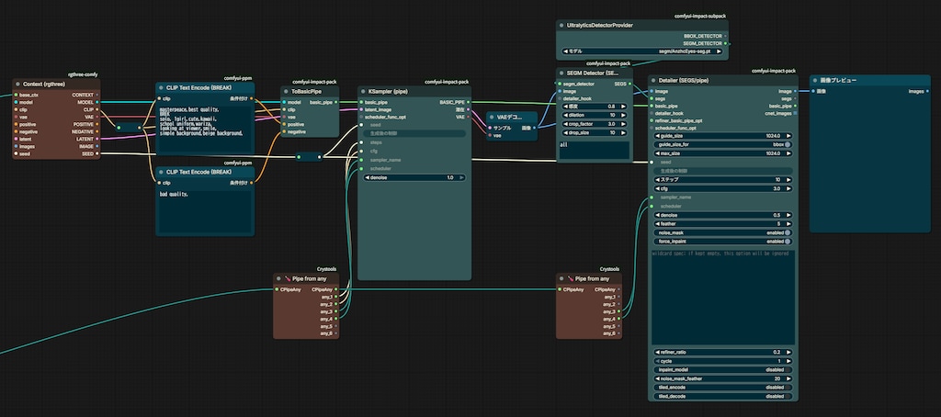The image size is (941, 417).
Task: Increase guide_size with right arrow
Action: click(788, 136)
